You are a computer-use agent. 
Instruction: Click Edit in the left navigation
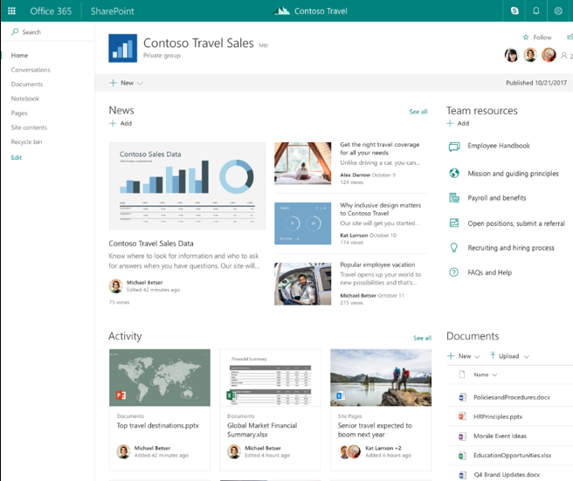17,158
